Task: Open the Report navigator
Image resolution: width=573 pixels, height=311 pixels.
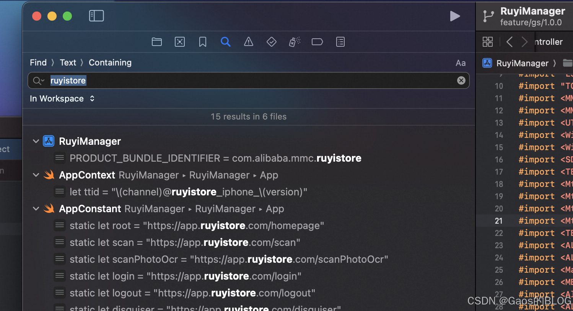Action: pos(340,42)
